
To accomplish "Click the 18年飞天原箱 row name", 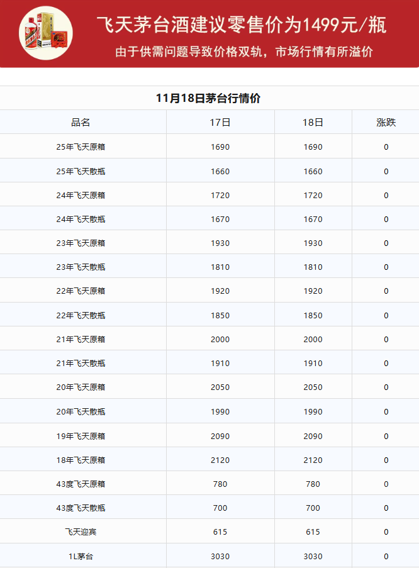I will [81, 460].
